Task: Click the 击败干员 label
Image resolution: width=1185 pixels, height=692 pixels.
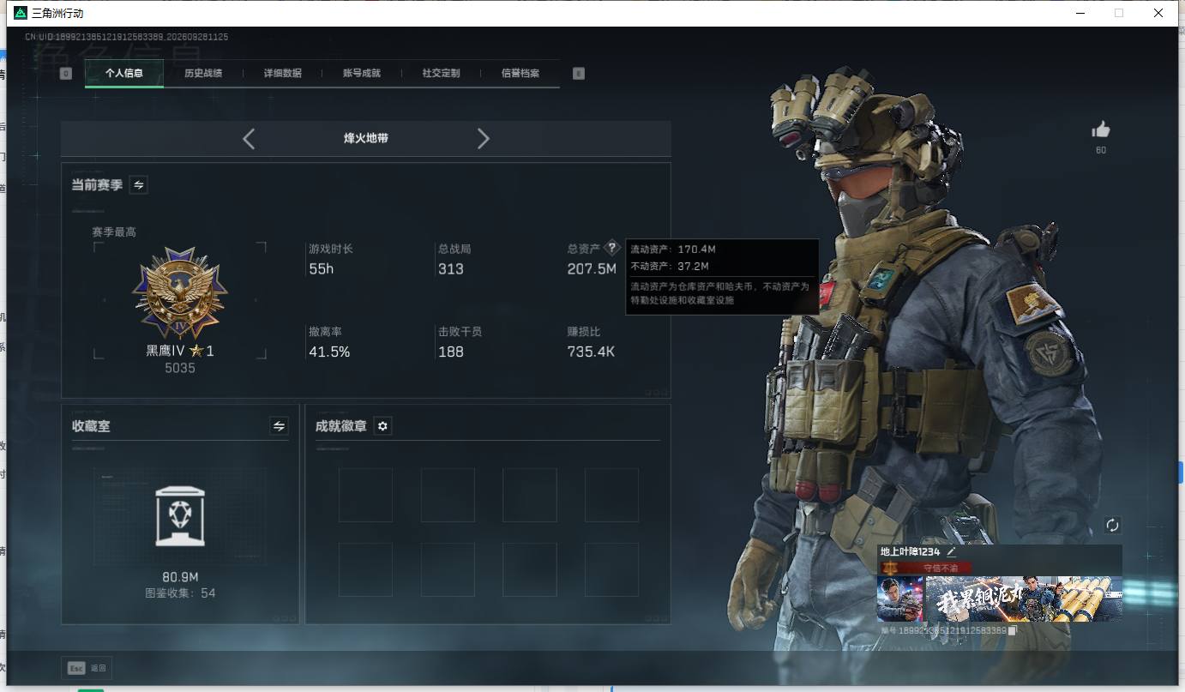Action: pos(460,332)
